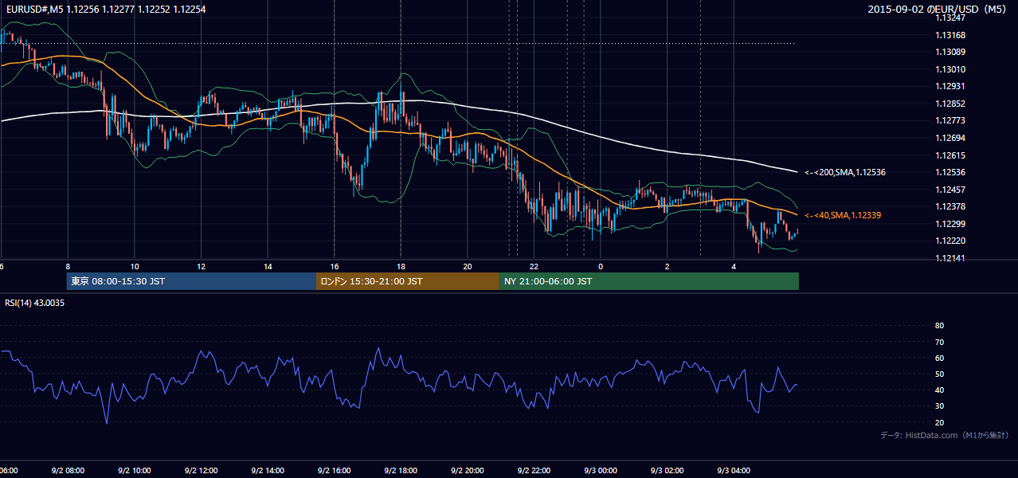Click price axis value 1.12378
The height and width of the screenshot is (478, 1018).
(x=950, y=206)
